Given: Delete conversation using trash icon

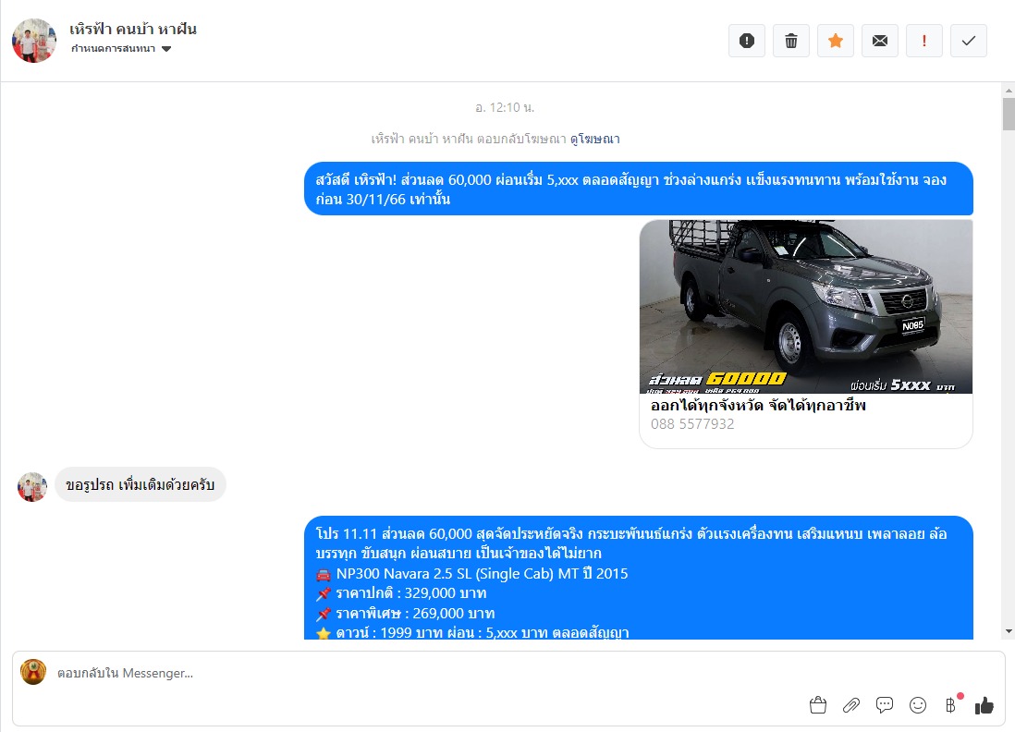Looking at the screenshot, I should pos(791,41).
